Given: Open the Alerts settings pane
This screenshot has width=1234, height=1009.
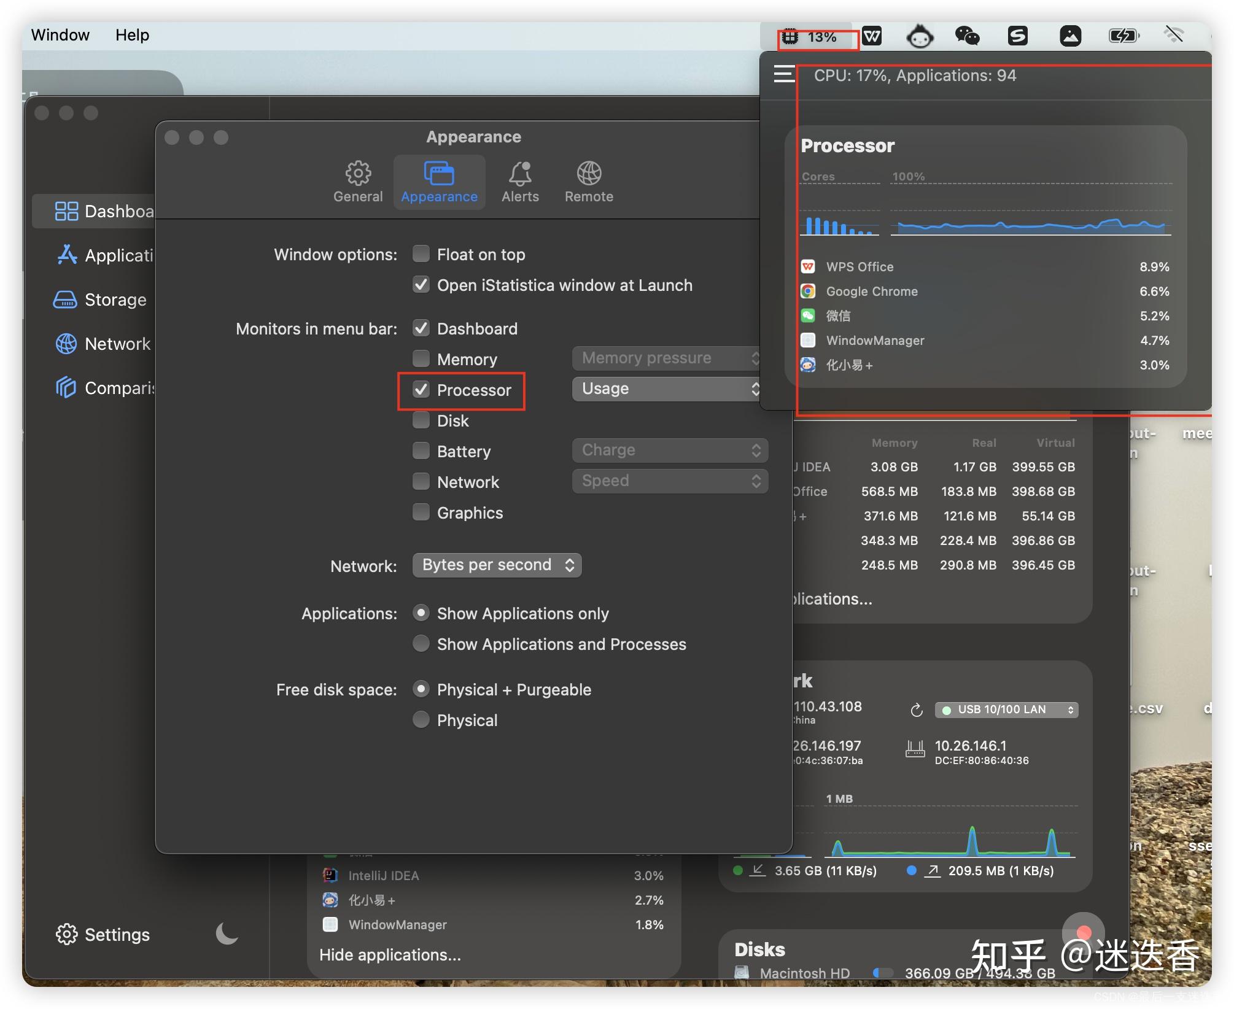Looking at the screenshot, I should coord(519,181).
